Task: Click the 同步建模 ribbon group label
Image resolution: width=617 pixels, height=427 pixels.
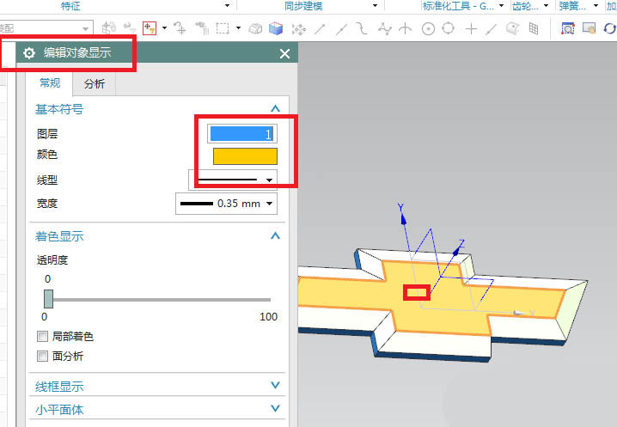Action: 303,6
